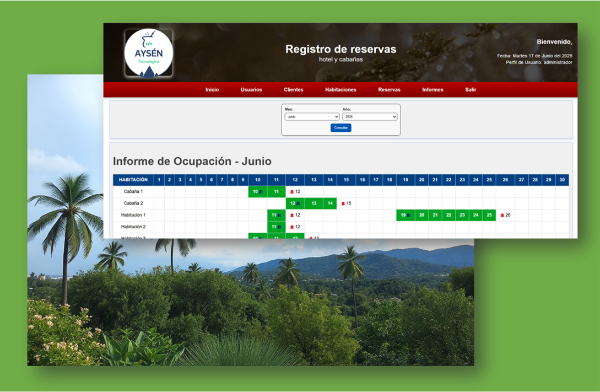Go to the Habitaciones menu item
The image size is (600, 392).
pyautogui.click(x=340, y=89)
